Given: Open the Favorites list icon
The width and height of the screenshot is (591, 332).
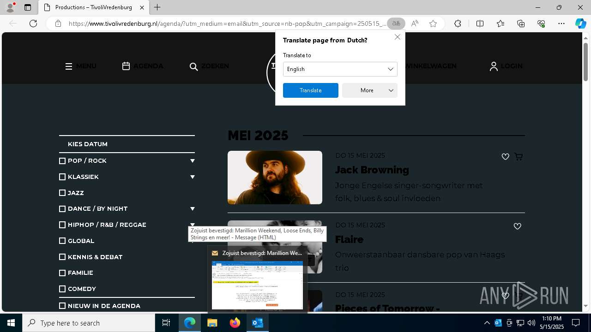Looking at the screenshot, I should (501, 24).
